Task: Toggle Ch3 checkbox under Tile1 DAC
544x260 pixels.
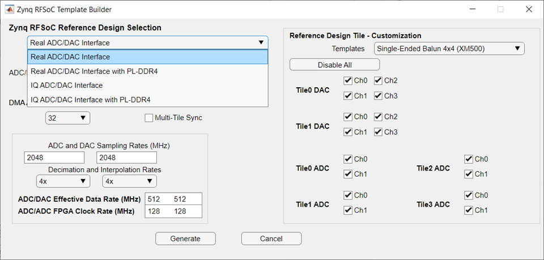Action: coord(378,132)
